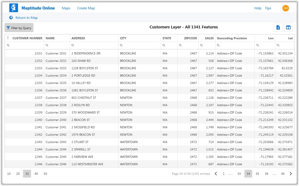Open the column chooser icon
Screen dimensions: 299x186
tap(288, 27)
